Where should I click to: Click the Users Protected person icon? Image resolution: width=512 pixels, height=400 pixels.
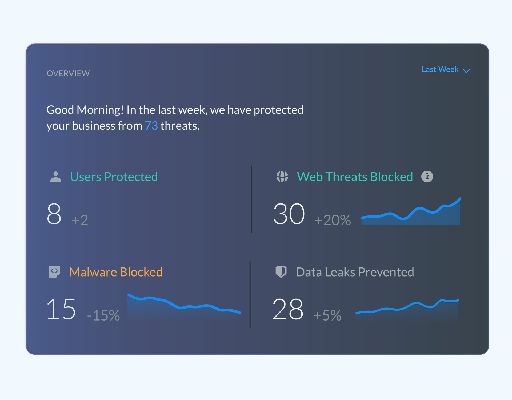tap(56, 176)
